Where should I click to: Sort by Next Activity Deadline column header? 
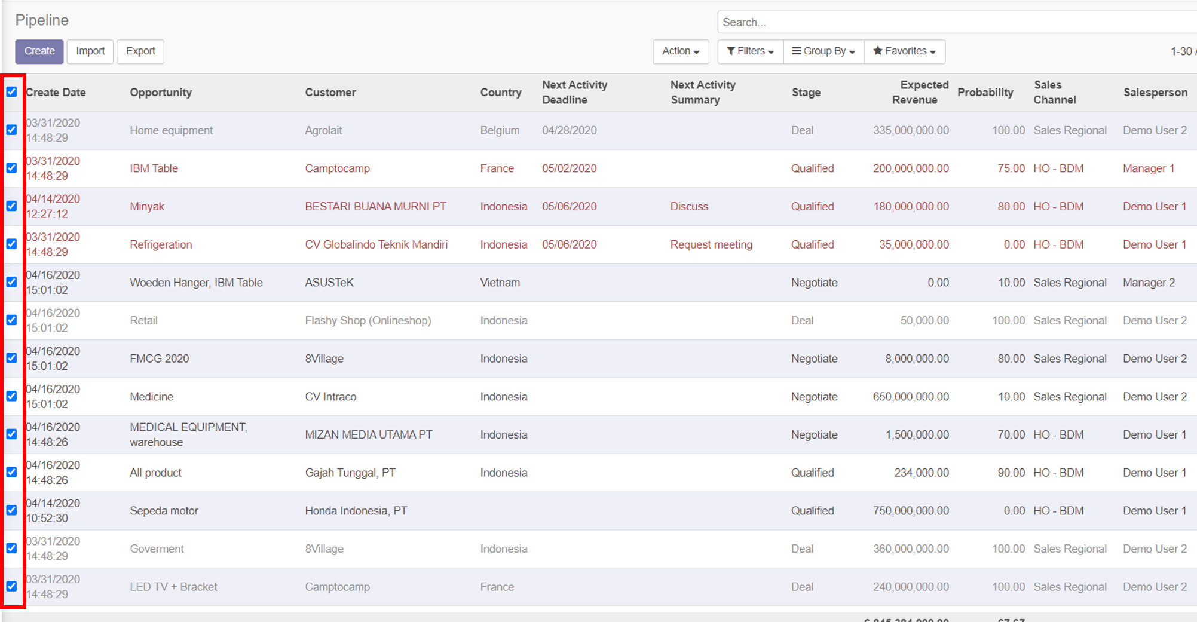pos(574,93)
